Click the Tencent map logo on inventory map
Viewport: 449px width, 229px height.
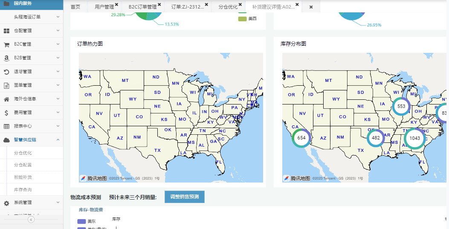click(297, 178)
